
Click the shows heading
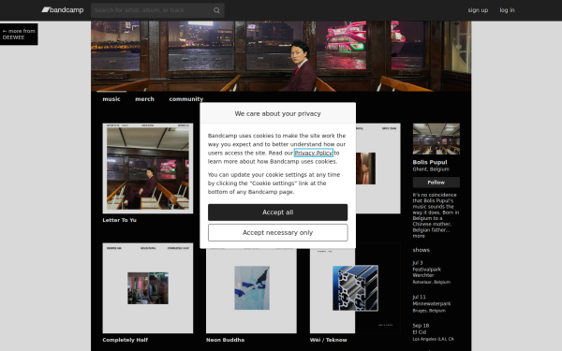pos(421,250)
